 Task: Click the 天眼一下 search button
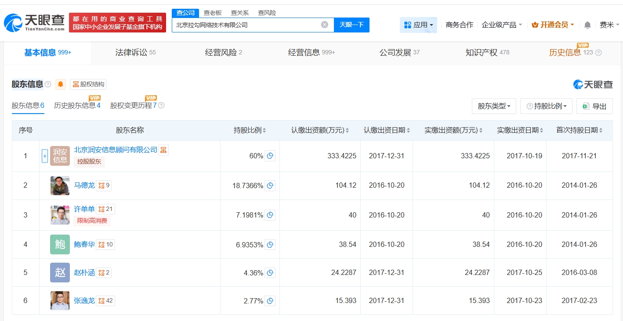click(351, 25)
